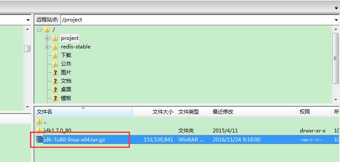Screen dimensions: 340x162
Task: Click the drwxr-xr-x permissions cell
Action: pyautogui.click(x=313, y=131)
